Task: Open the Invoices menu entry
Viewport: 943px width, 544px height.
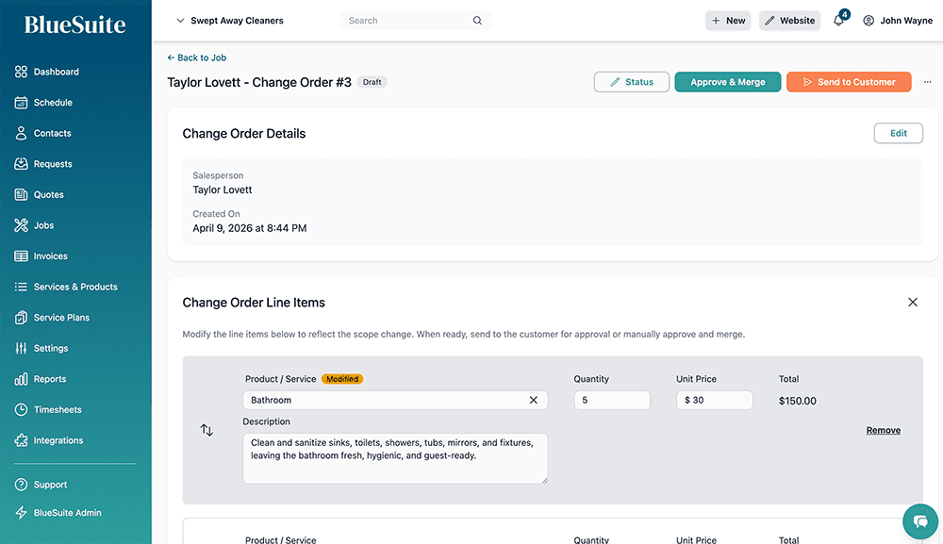Action: pos(51,256)
